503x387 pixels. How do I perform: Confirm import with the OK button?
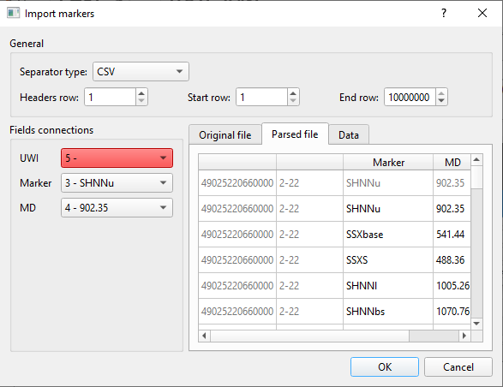pyautogui.click(x=385, y=366)
